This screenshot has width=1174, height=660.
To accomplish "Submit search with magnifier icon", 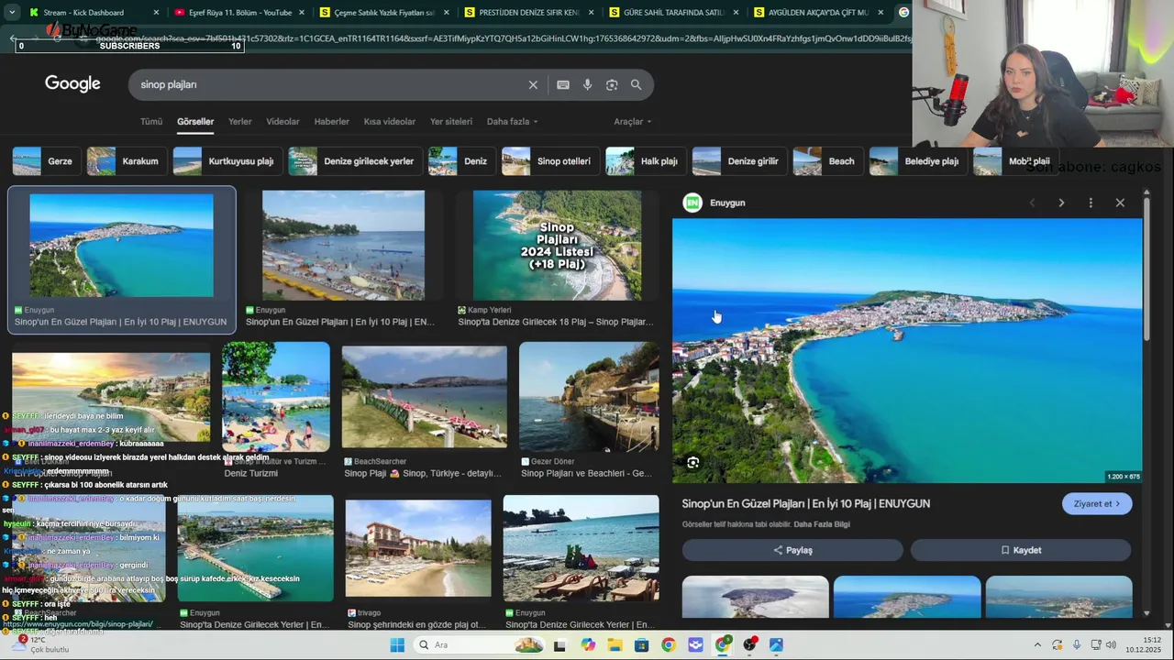I will pos(636,84).
